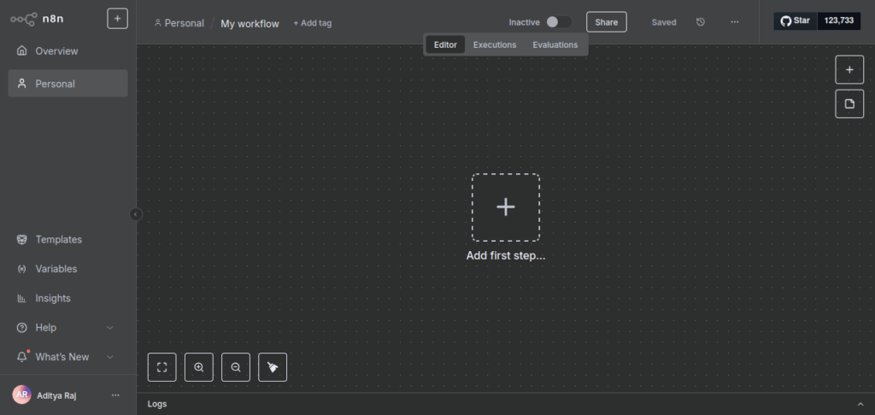Switch to the Executions tab

coord(495,44)
